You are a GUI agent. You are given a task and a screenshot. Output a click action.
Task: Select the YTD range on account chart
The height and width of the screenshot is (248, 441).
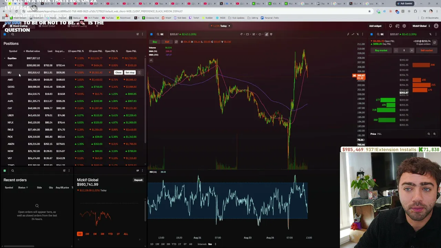[x=110, y=234]
